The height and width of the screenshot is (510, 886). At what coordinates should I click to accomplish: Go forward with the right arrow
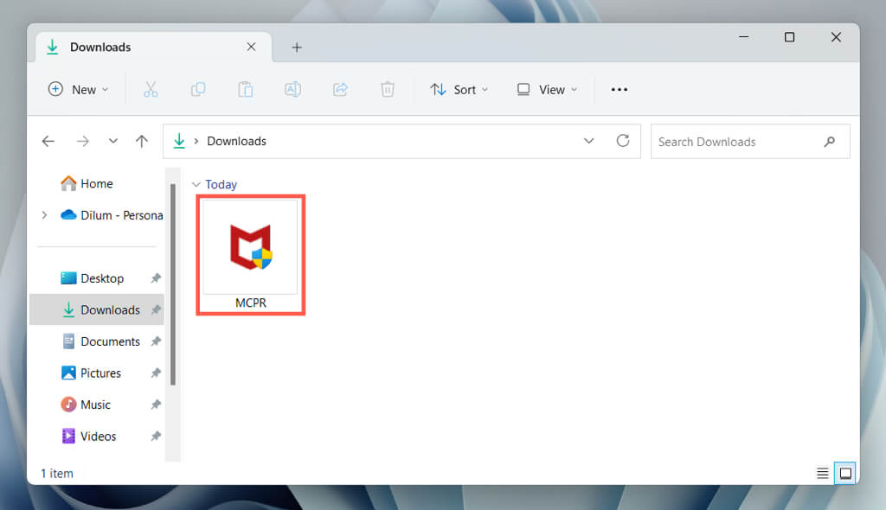pos(82,141)
